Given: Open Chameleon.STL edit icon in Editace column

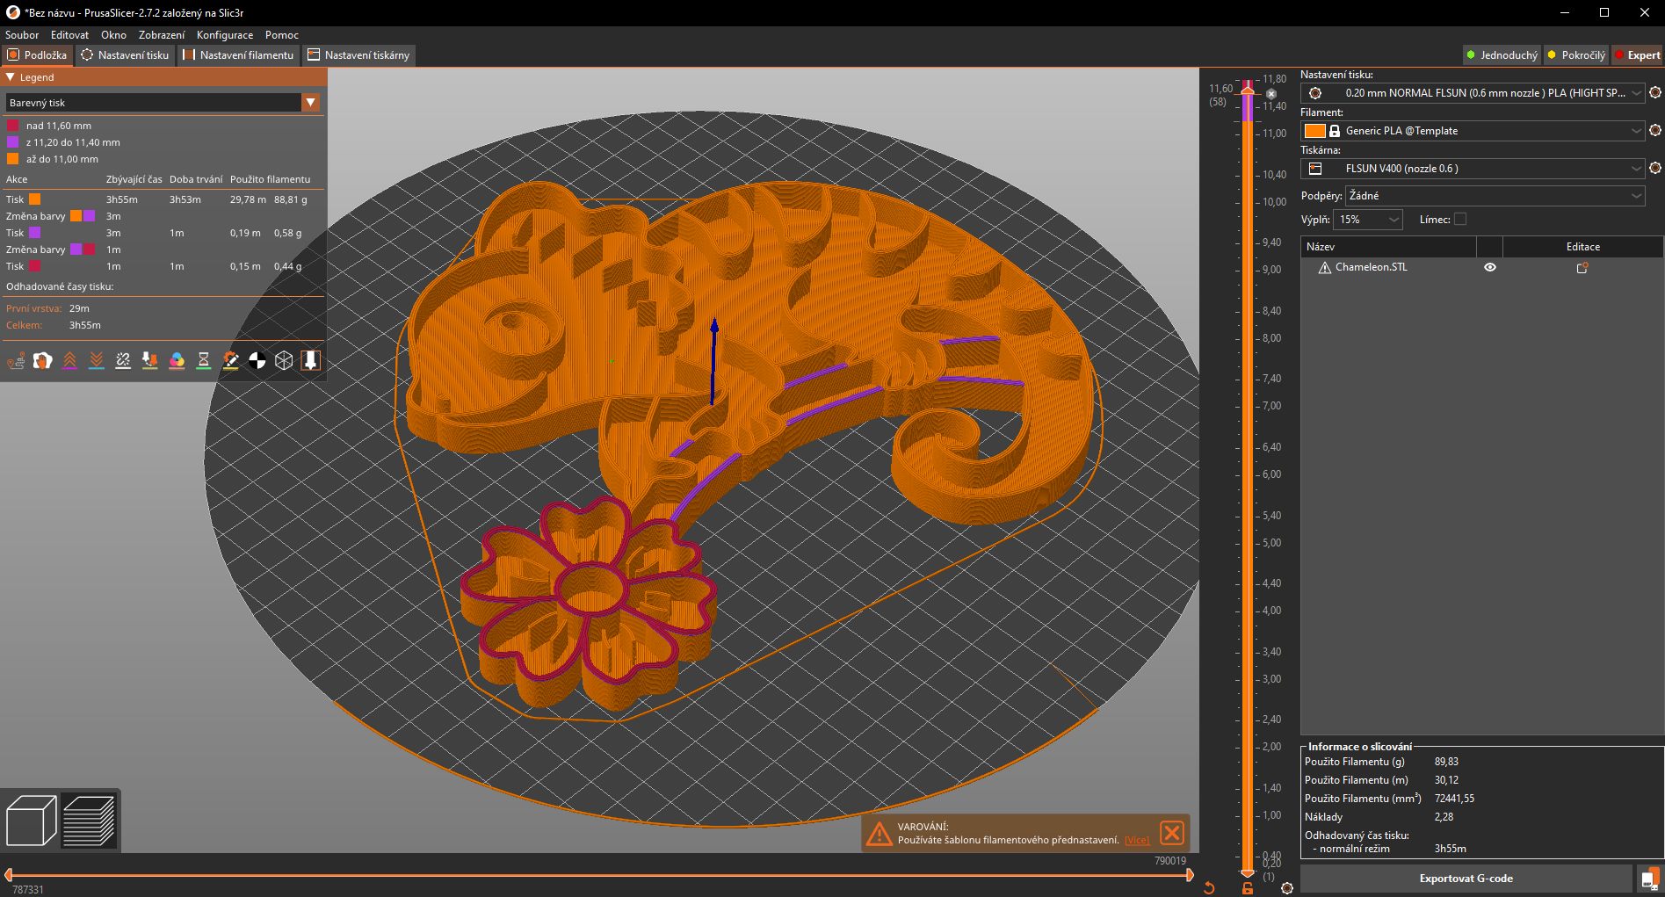Looking at the screenshot, I should tap(1582, 267).
